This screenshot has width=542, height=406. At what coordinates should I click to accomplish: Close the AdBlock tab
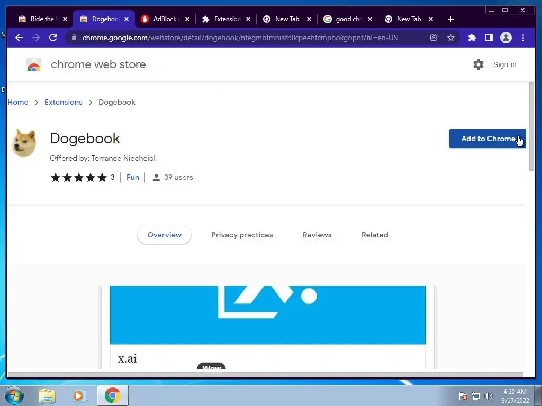coord(187,19)
